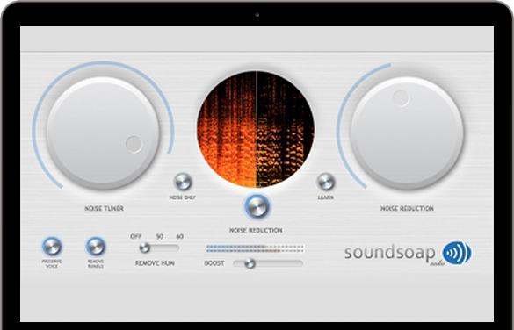Click the Boost slider handle
Screen dimensions: 514x330
pos(250,263)
